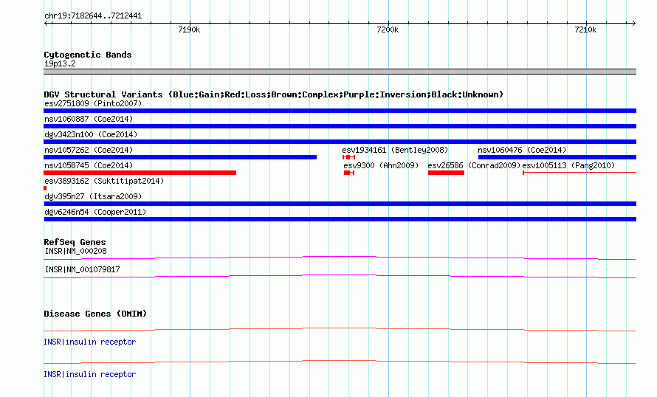Click the nsv1060887 (Coe2014) label

[x=89, y=119]
